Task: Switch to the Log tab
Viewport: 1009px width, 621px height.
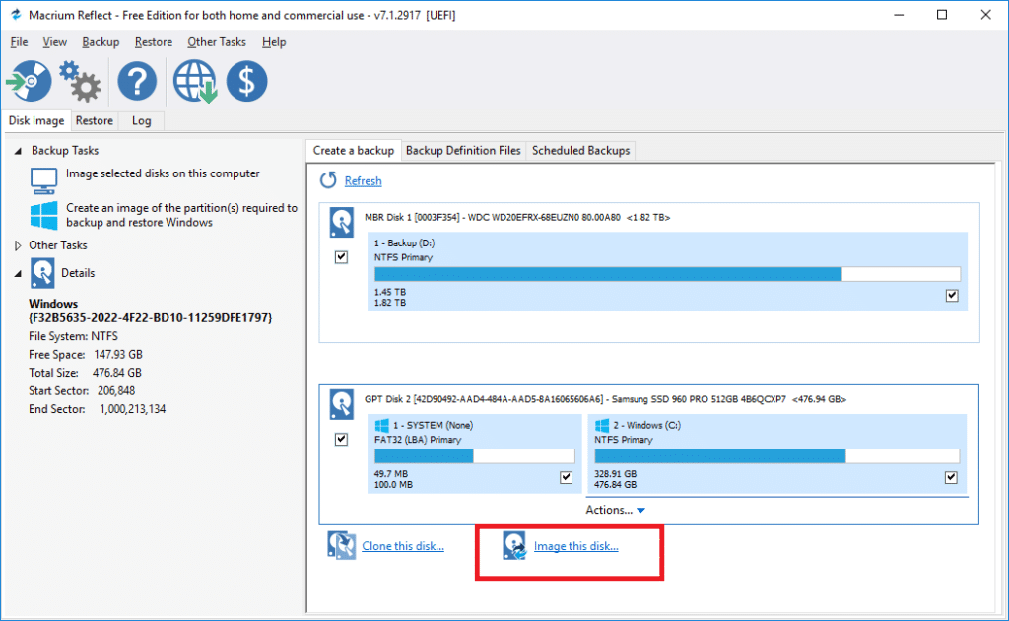Action: (x=142, y=120)
